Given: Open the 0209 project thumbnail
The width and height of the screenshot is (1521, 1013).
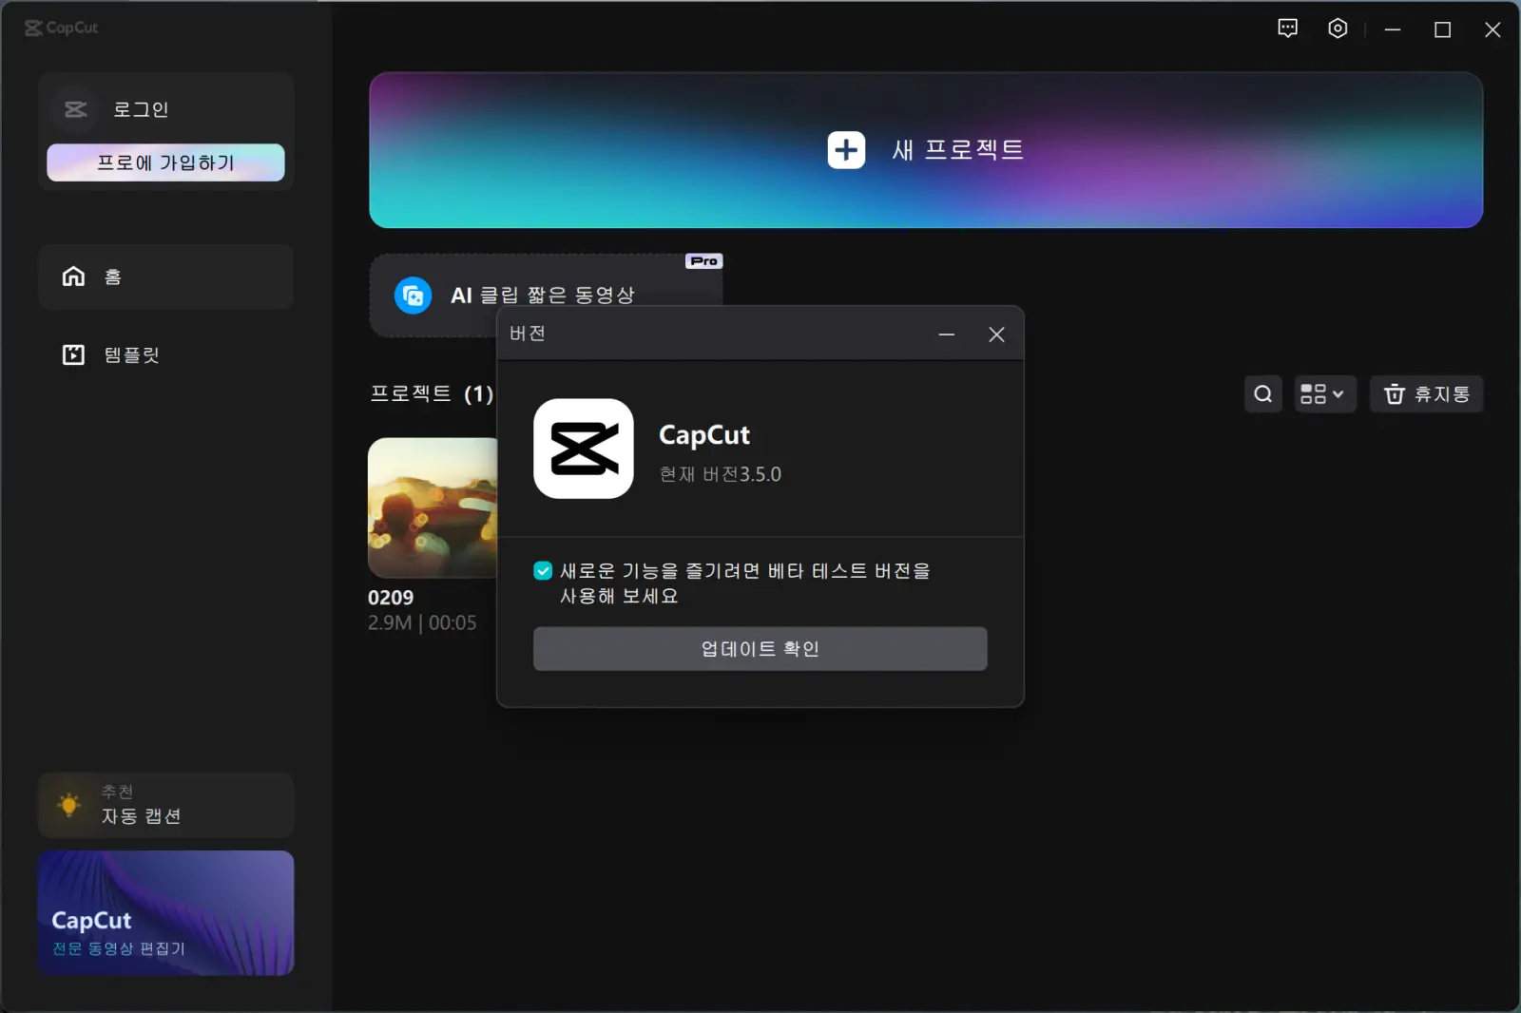Looking at the screenshot, I should click(433, 507).
